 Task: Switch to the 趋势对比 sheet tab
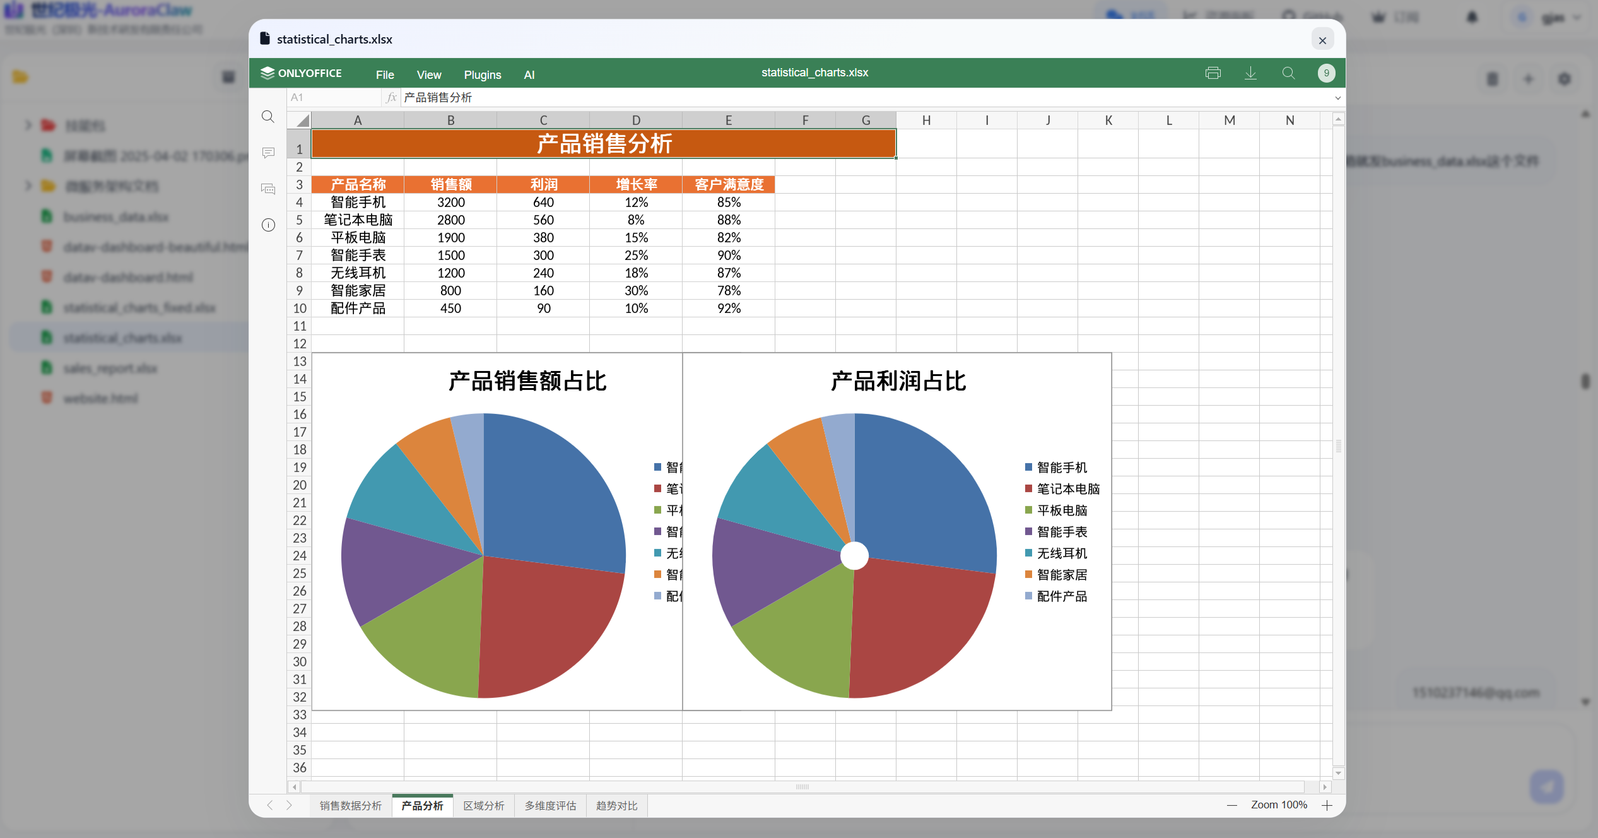[616, 805]
